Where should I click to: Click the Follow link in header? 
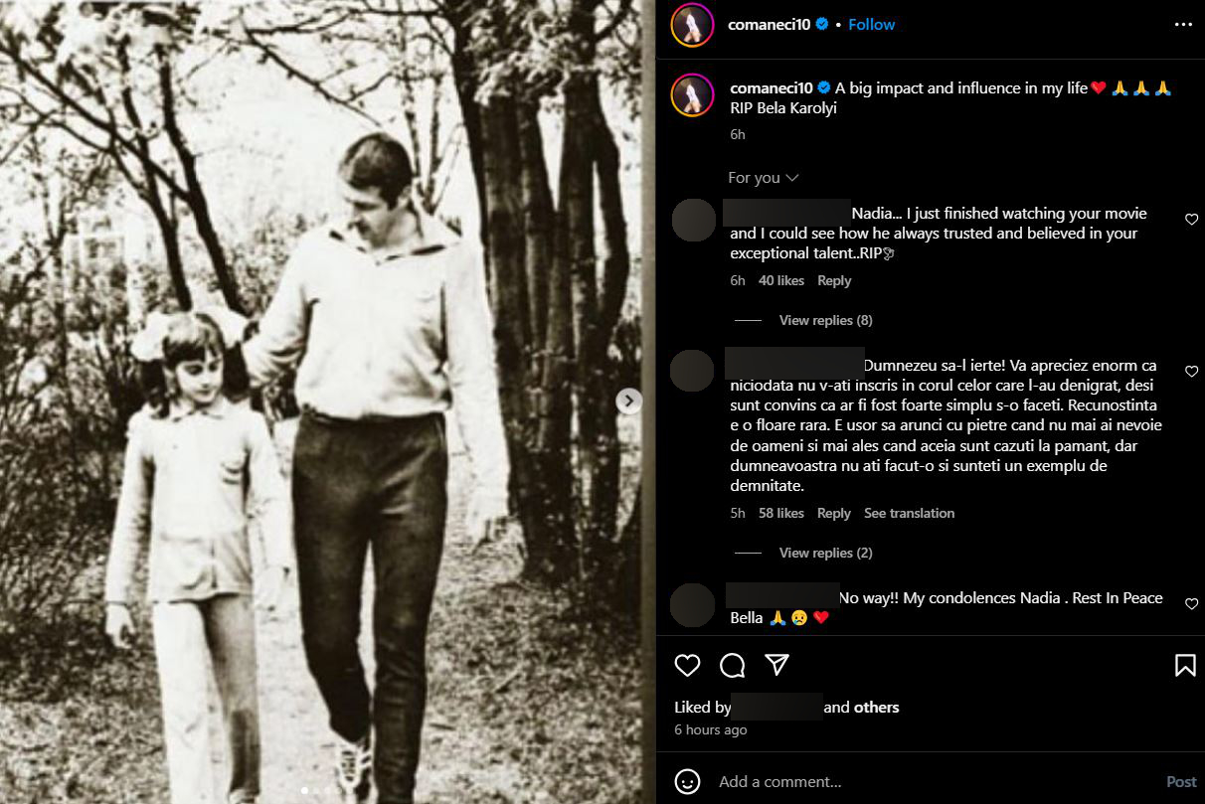tap(872, 25)
